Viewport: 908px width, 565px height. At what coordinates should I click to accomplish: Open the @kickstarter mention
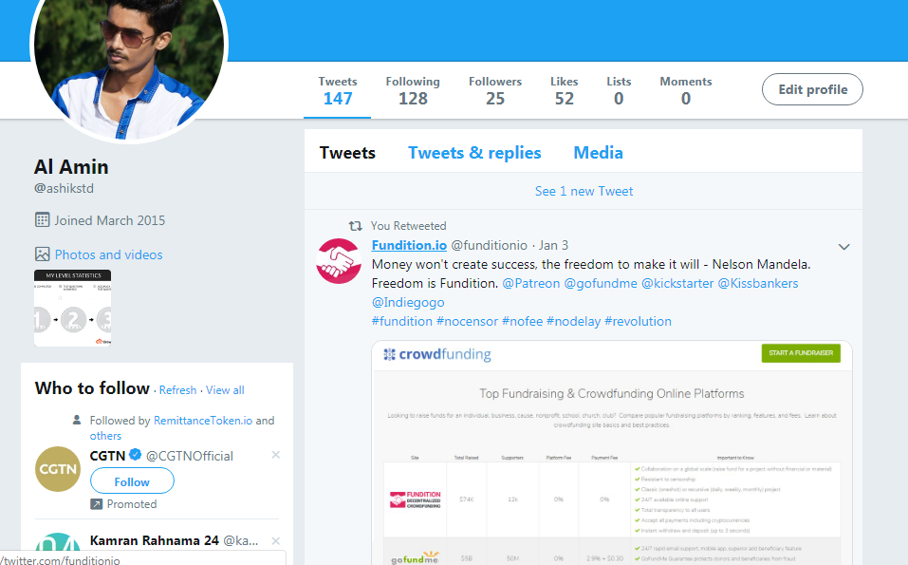(677, 283)
